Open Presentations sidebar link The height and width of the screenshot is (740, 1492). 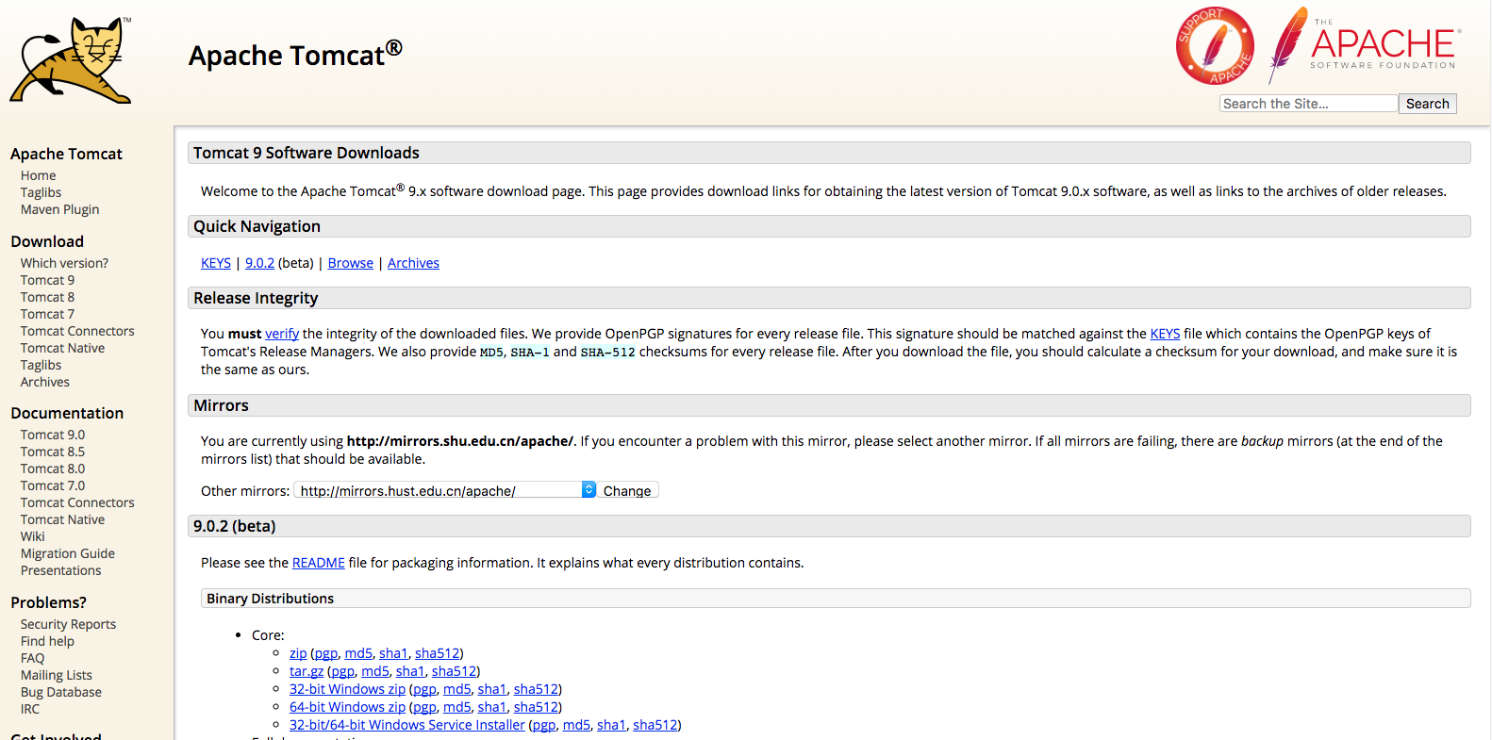(x=60, y=570)
